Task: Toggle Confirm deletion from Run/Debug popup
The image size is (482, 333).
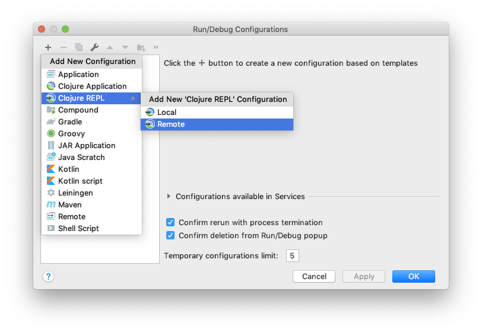Action: 170,235
